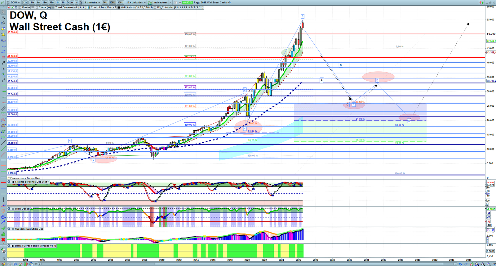Screen dimensions: 496x266
Task: Click the Indicadores chart icon
Action: click(150, 2)
